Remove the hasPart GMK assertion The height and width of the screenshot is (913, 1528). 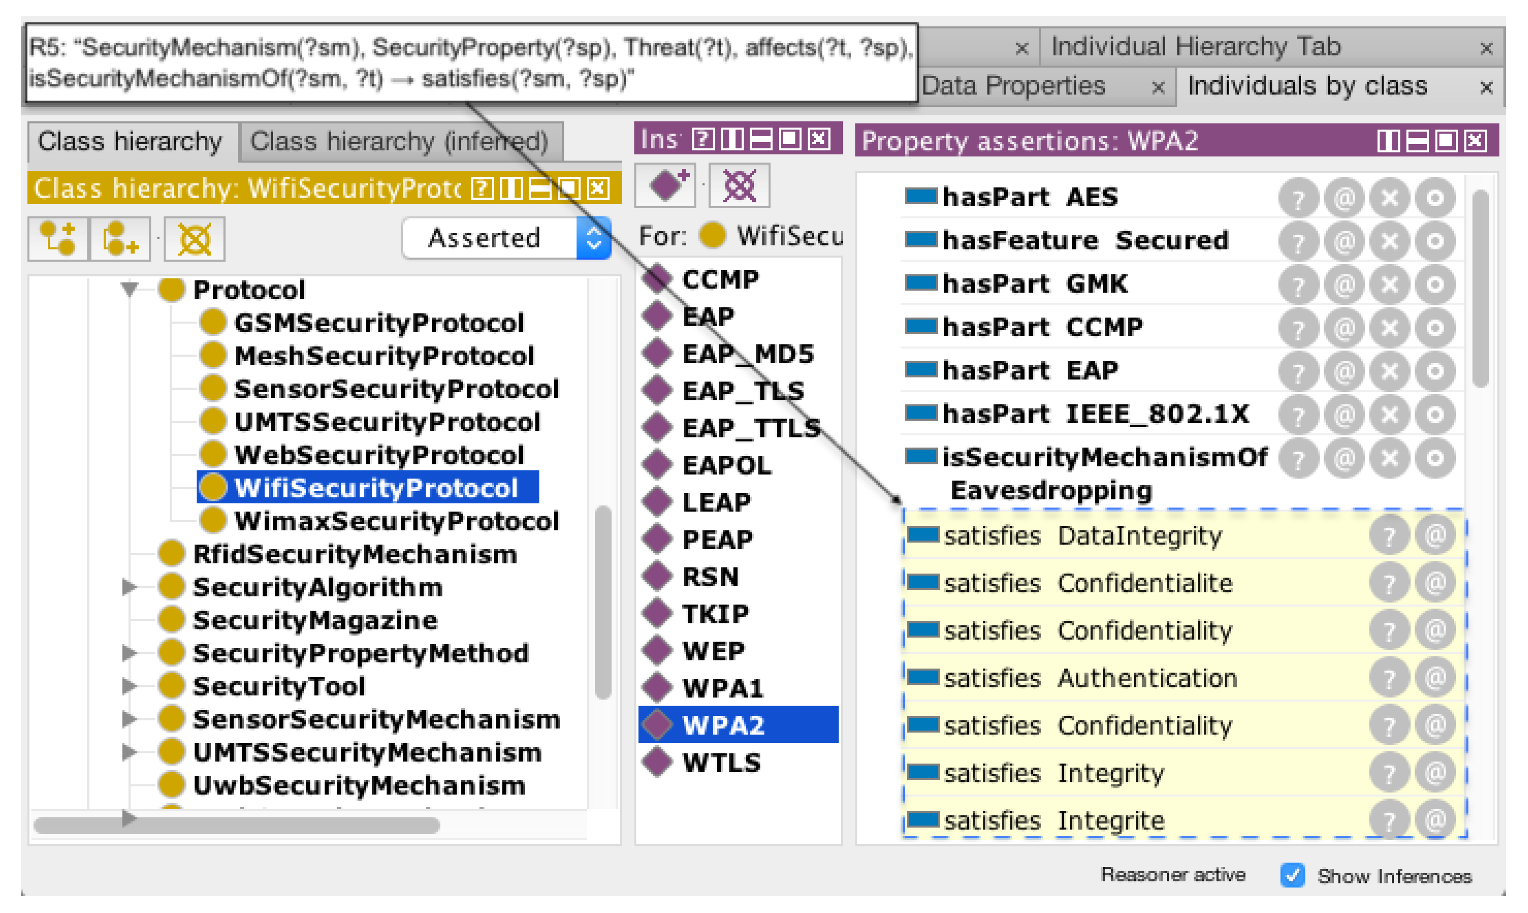tap(1390, 284)
